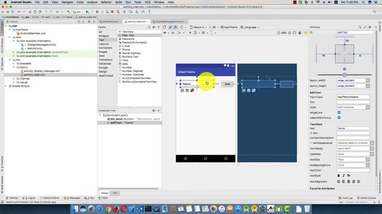
Task: Open the Navigate menu
Action: (x=67, y=2)
